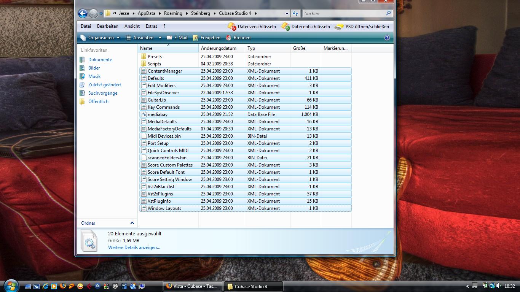Image resolution: width=520 pixels, height=292 pixels.
Task: Open Suchvorgänge favorite link
Action: click(103, 93)
